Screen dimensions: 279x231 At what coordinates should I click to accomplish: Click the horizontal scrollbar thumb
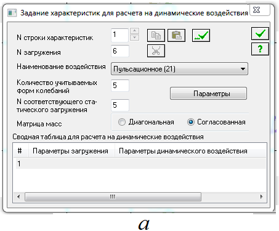click(x=113, y=197)
